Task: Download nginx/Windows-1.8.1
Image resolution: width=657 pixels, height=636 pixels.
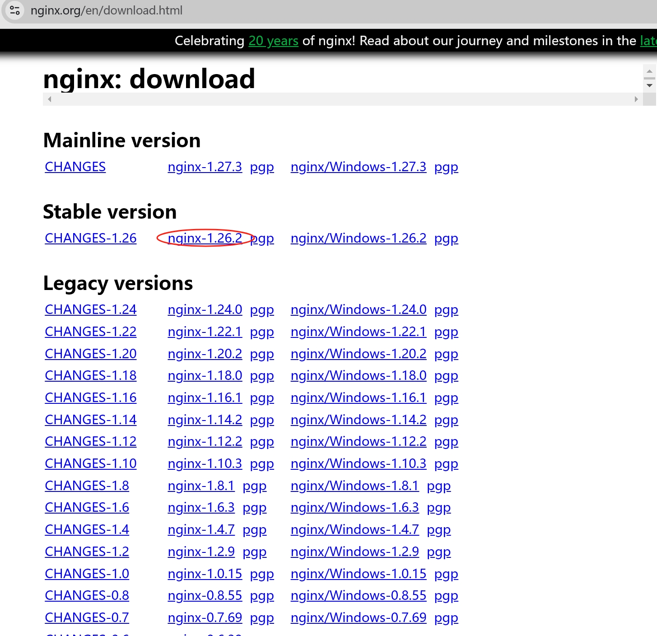Action: (x=354, y=486)
